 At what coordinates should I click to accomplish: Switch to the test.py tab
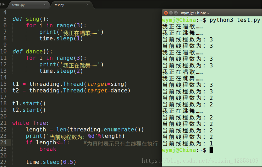click(x=59, y=5)
